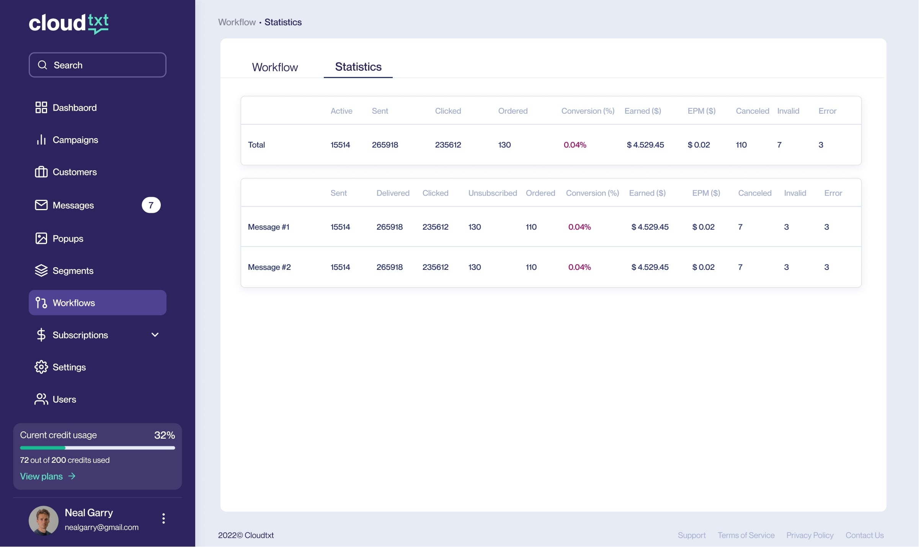This screenshot has height=547, width=919.
Task: Expand the Subscriptions chevron
Action: [x=155, y=335]
